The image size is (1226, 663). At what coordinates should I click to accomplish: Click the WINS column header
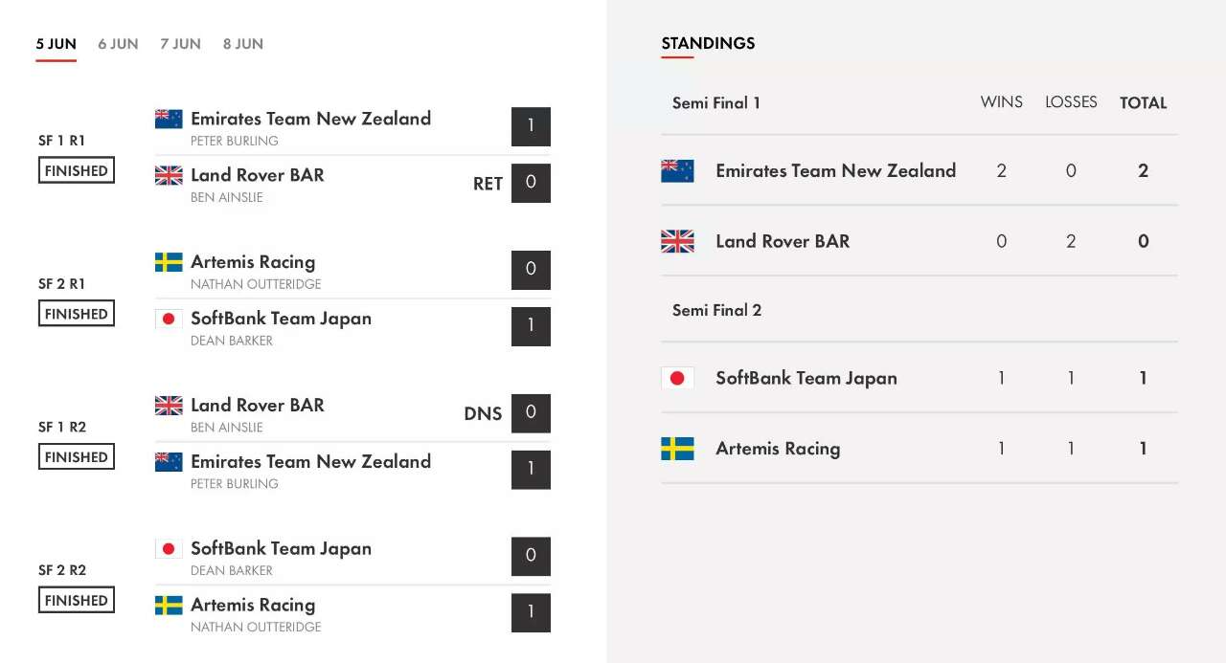[x=1002, y=101]
